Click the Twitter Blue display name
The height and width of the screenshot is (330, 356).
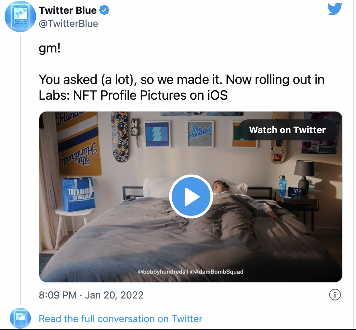(x=68, y=10)
